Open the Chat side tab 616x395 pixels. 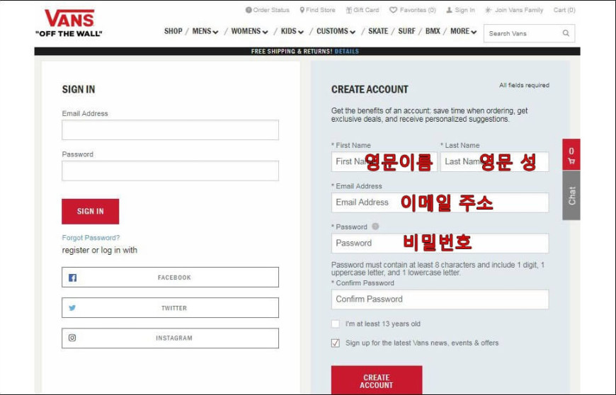tap(571, 195)
